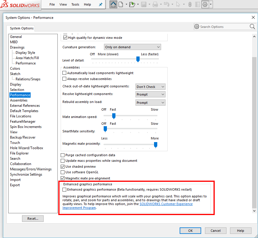Click the OK button
Viewport: 258px width, 238px height.
tap(190, 231)
